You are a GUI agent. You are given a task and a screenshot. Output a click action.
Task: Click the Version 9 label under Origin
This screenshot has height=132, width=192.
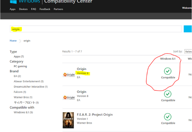point(83,73)
